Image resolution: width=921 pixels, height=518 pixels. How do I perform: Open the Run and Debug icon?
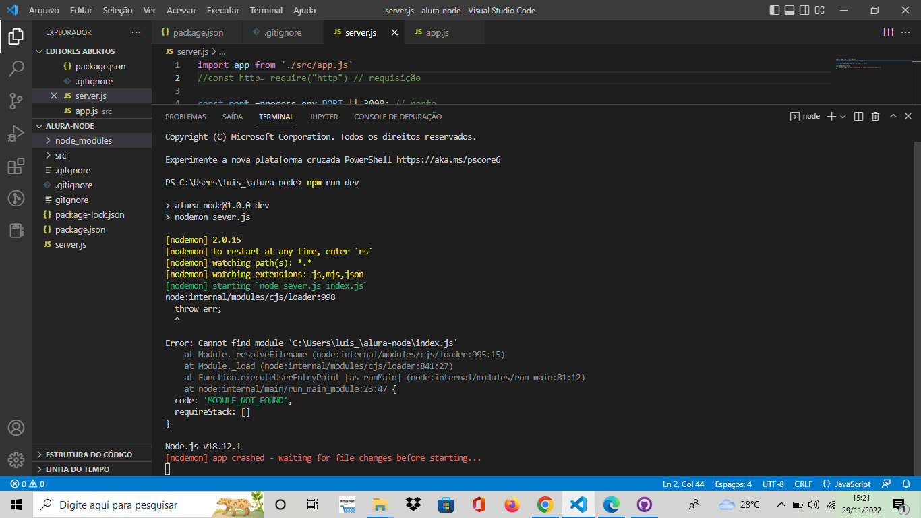tap(16, 134)
